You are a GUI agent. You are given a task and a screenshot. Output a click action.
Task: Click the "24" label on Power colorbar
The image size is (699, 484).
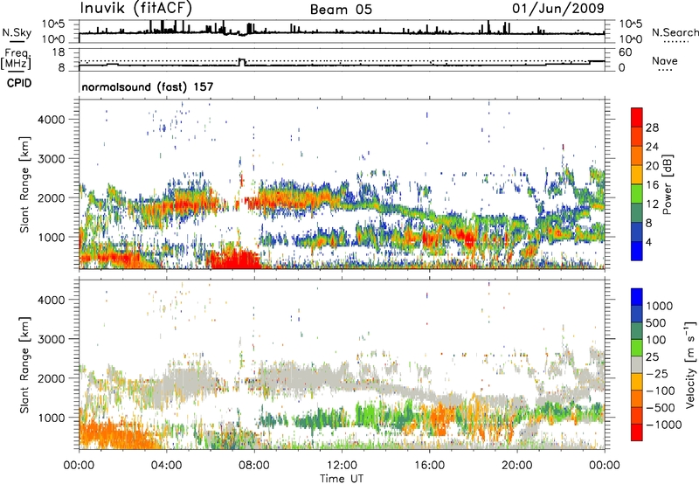(x=652, y=147)
